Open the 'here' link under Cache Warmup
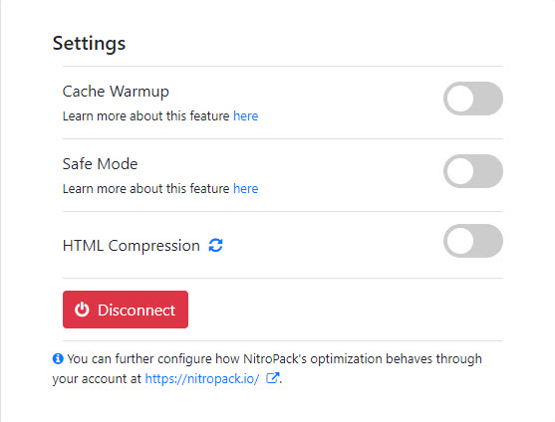 [246, 115]
